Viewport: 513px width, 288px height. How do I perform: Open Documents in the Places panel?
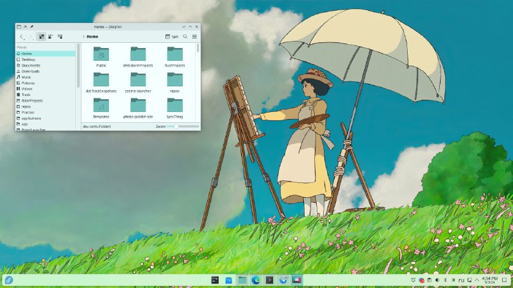[46, 65]
